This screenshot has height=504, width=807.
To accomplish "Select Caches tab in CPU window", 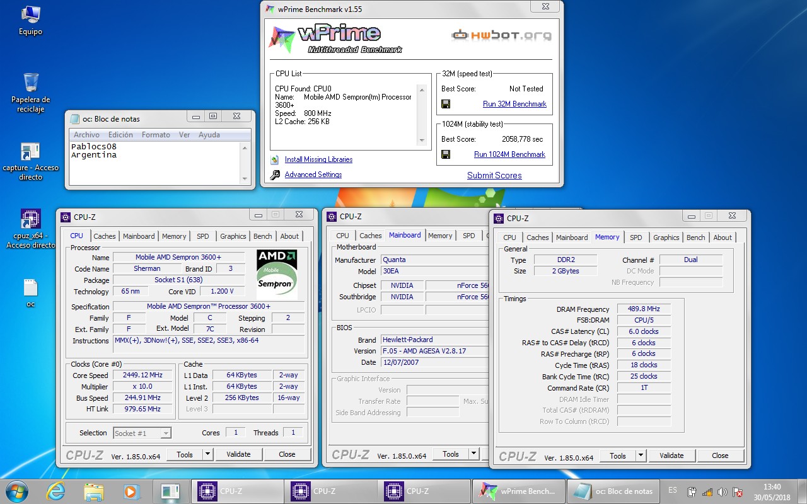I will pyautogui.click(x=105, y=236).
